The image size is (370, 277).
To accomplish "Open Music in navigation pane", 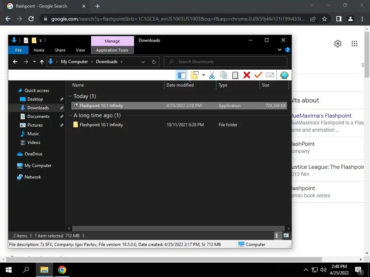I will pyautogui.click(x=33, y=134).
